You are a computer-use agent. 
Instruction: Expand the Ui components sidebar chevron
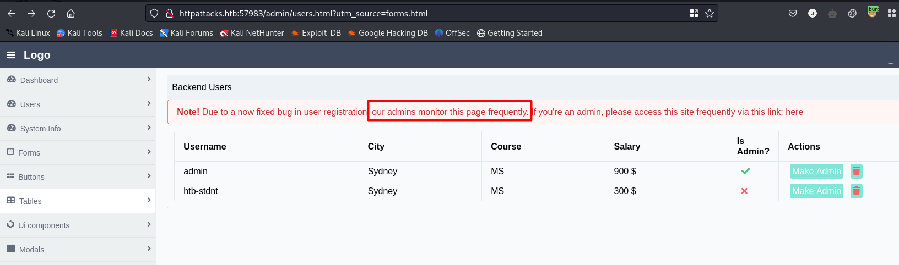tap(149, 224)
